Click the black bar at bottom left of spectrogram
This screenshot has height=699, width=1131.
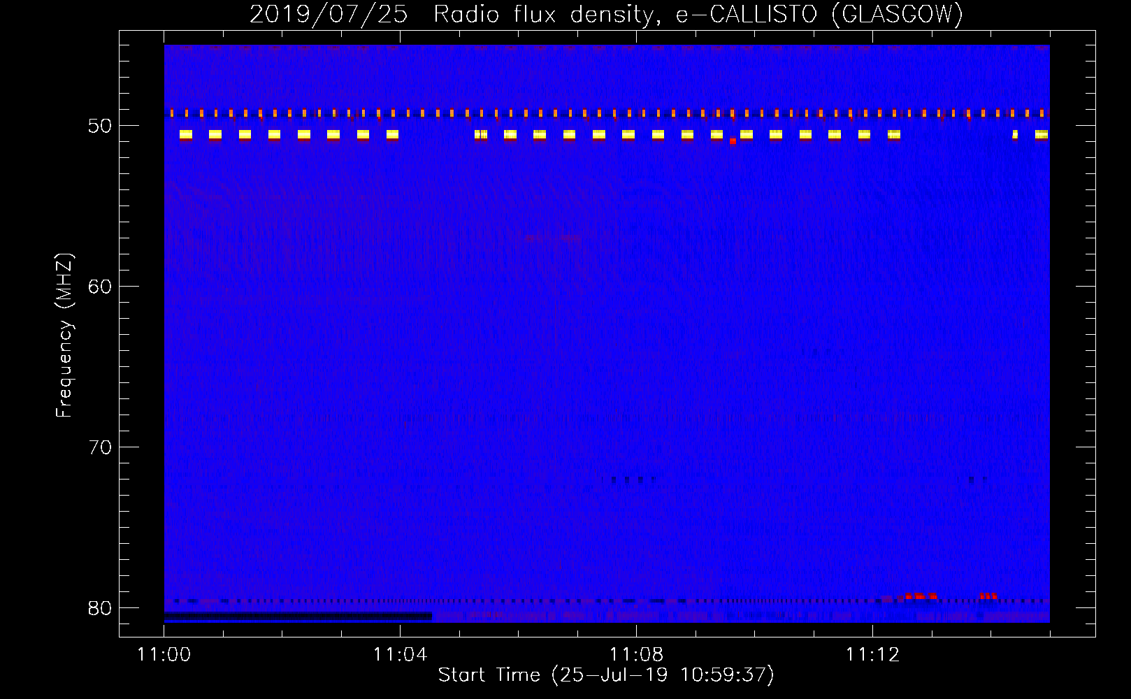coord(298,617)
